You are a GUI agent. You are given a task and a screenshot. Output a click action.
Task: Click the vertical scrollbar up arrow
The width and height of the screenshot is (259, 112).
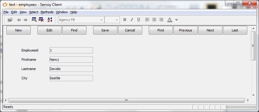coord(253,28)
